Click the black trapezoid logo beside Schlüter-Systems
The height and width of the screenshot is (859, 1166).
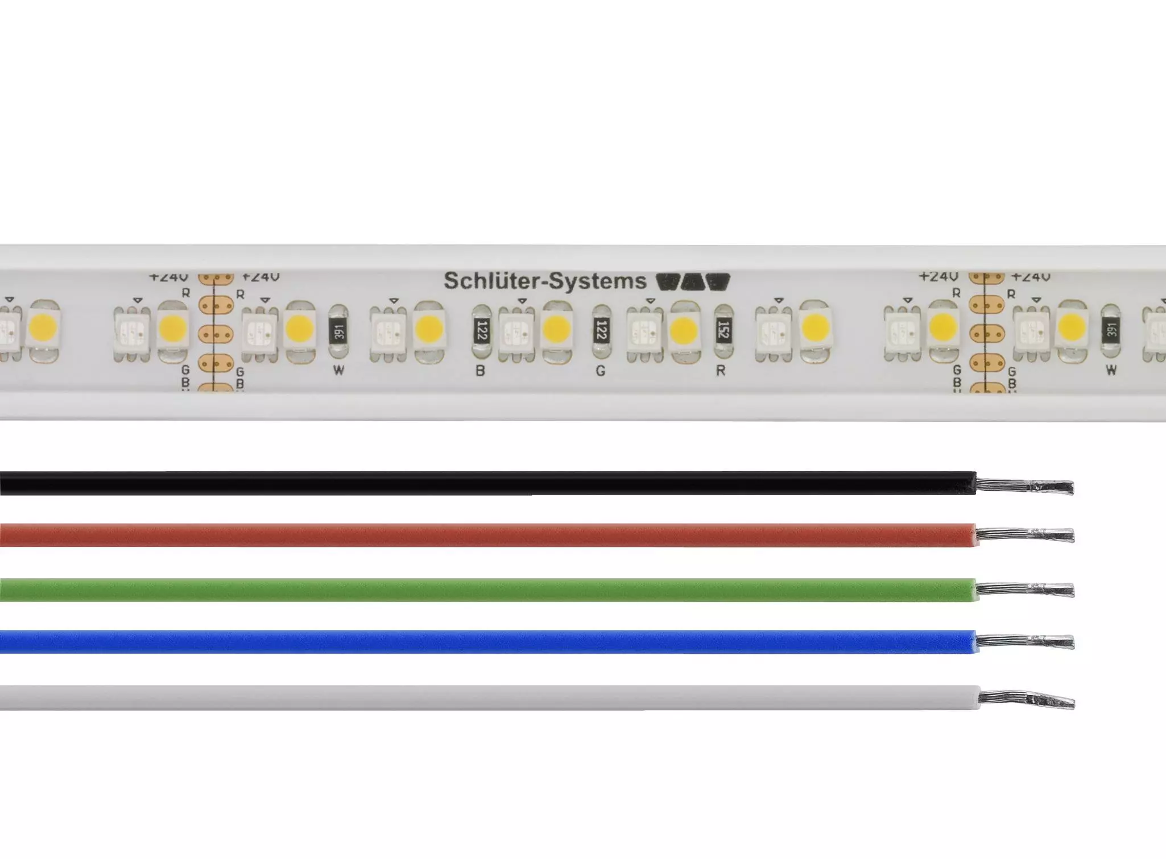[x=693, y=281]
